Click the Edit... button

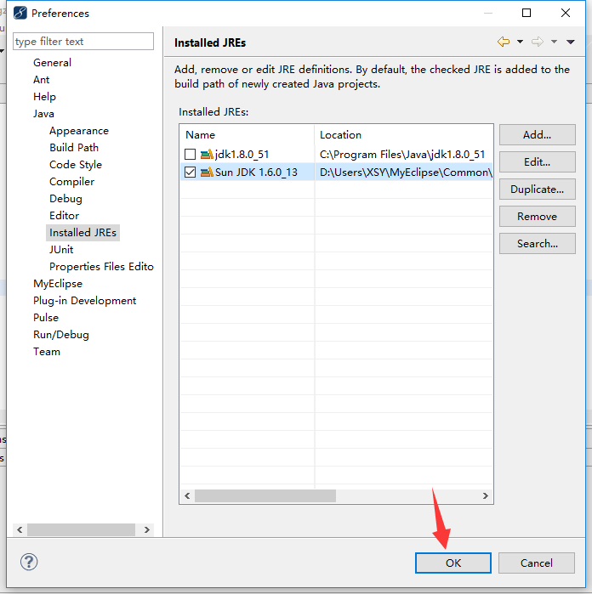537,162
